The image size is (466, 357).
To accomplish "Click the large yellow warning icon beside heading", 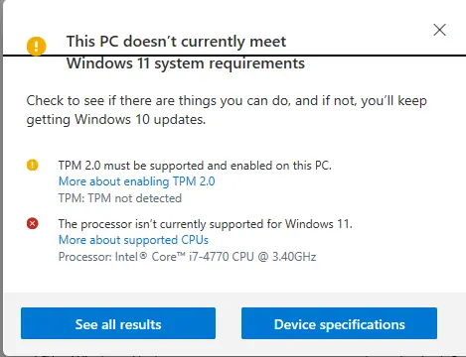I will click(36, 46).
